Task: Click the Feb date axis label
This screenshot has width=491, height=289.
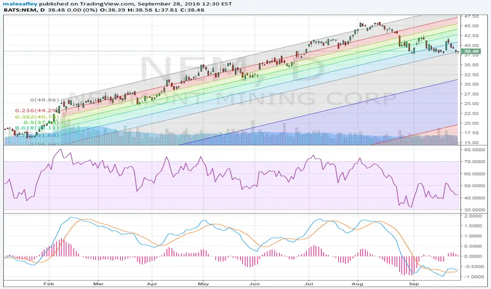Action: point(48,284)
